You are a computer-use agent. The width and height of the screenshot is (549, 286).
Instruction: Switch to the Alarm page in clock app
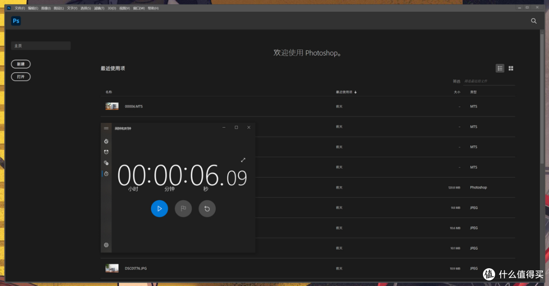(x=106, y=152)
